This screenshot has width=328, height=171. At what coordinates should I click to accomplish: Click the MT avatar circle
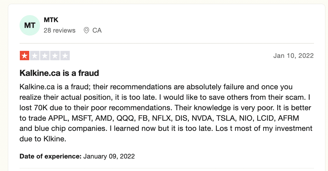coord(30,25)
